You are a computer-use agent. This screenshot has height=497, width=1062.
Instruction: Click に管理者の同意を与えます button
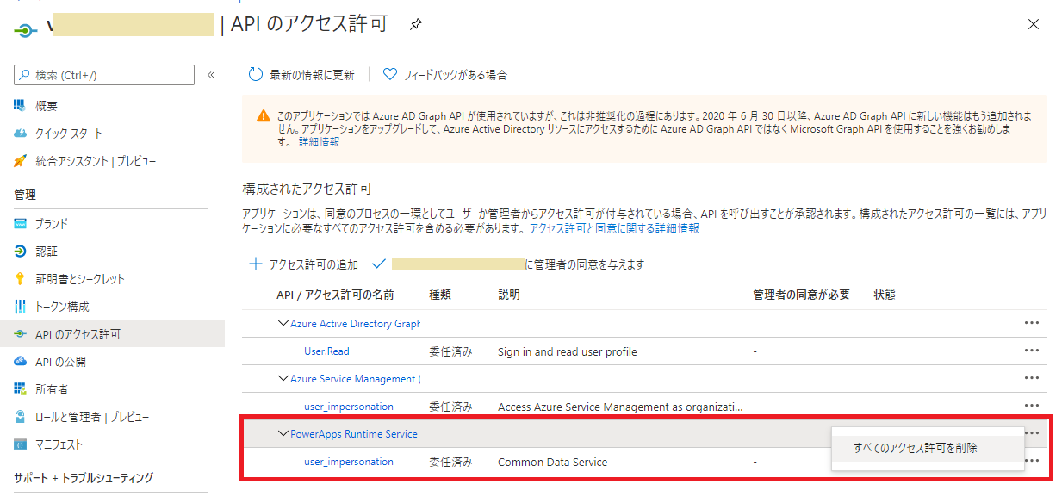[586, 264]
